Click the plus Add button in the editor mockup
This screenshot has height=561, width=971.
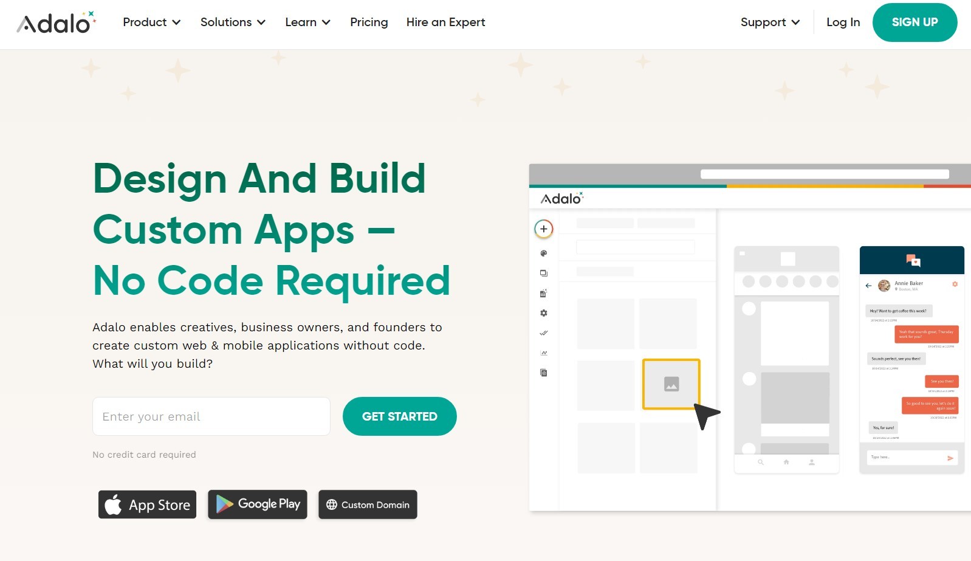click(x=544, y=229)
